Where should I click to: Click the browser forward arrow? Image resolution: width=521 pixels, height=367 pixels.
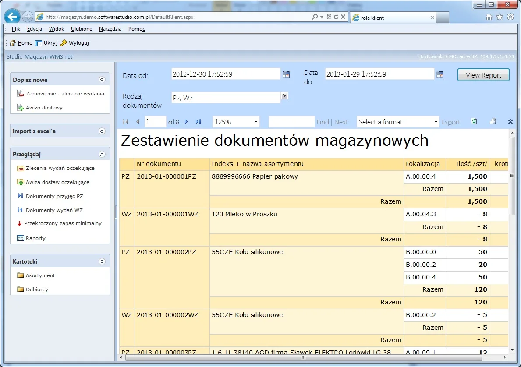point(28,17)
